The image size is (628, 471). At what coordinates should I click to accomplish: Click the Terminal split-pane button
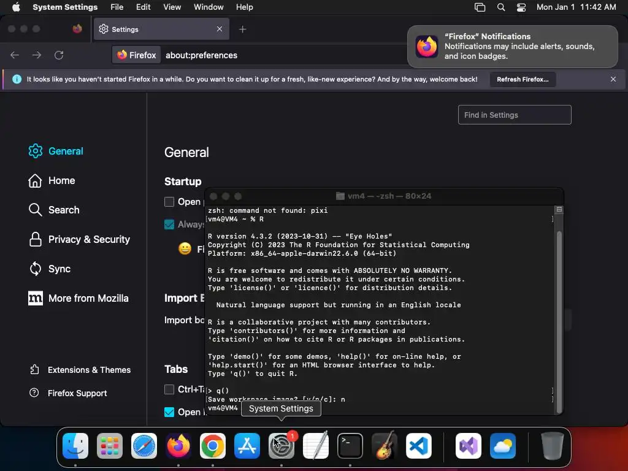[x=559, y=210]
